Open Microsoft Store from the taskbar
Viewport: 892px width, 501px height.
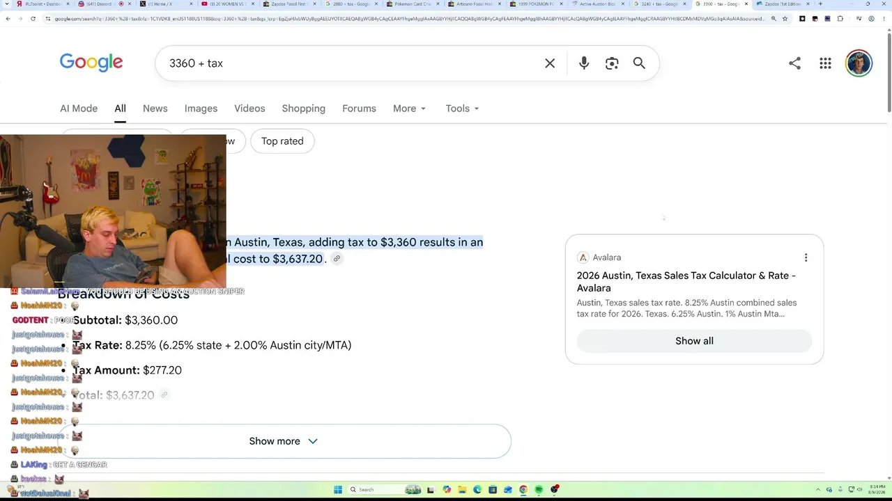tap(493, 489)
